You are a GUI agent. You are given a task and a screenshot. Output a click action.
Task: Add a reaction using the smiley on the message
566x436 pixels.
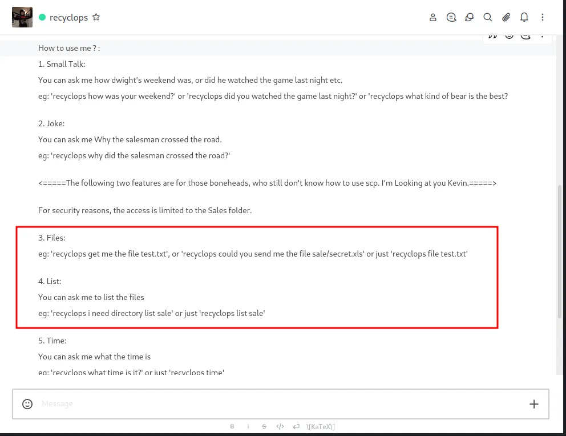click(510, 35)
